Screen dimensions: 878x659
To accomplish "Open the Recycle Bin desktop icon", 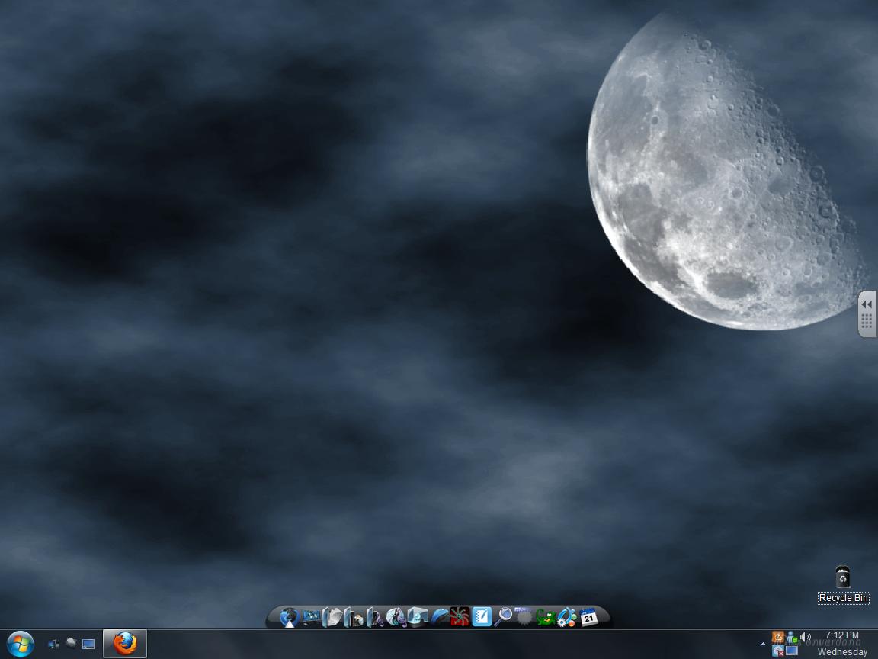I will 842,577.
